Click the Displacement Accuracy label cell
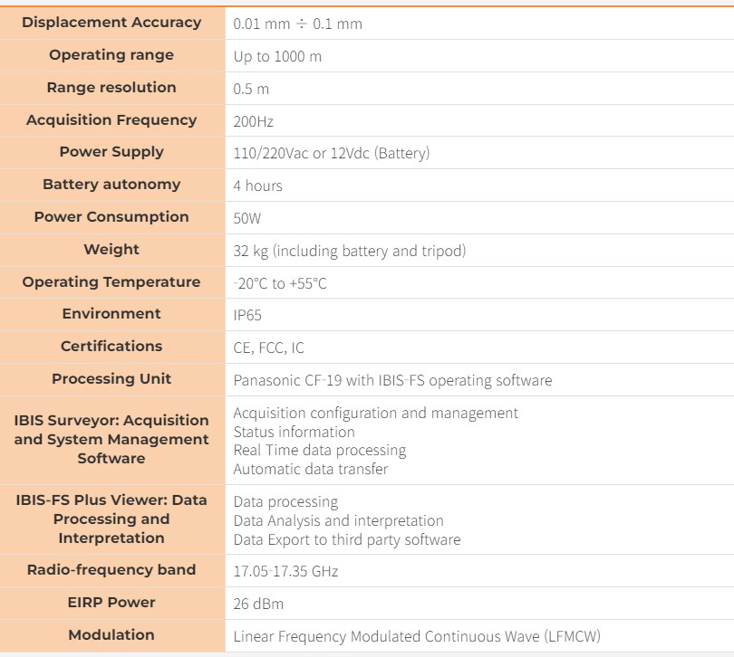 pos(111,23)
